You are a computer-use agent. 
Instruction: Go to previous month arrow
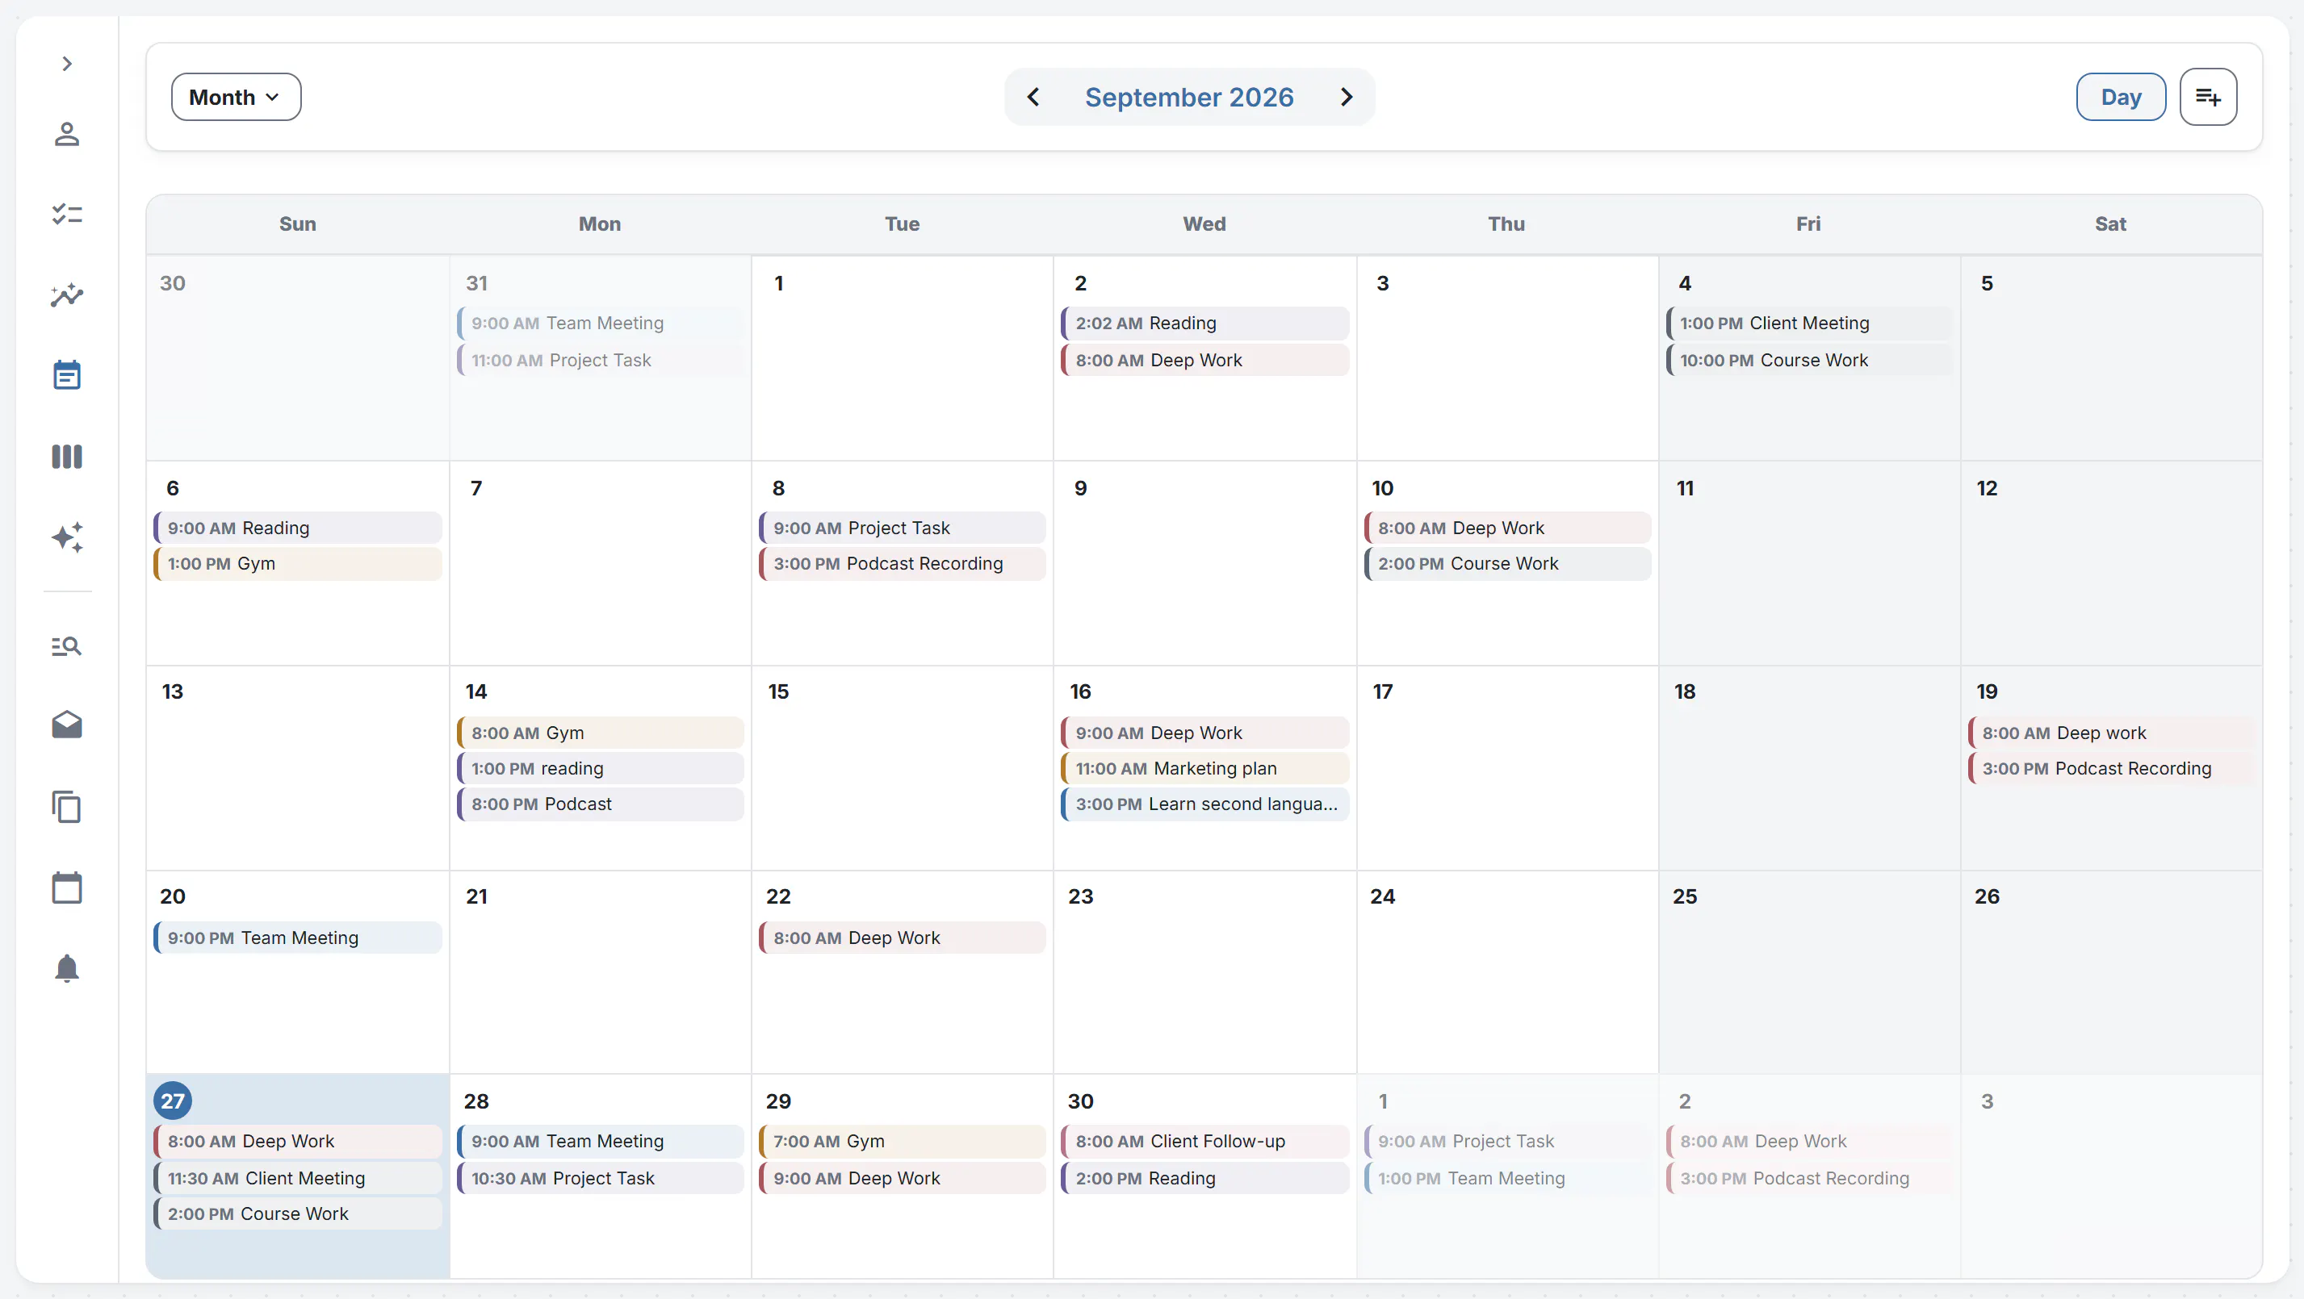point(1033,97)
